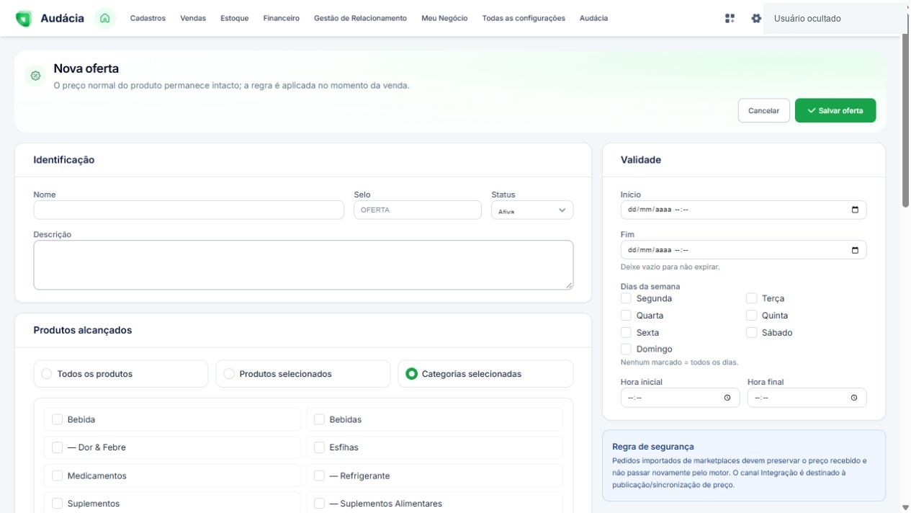Choose the Produtos selecionados radio option
The width and height of the screenshot is (911, 513).
pyautogui.click(x=229, y=374)
